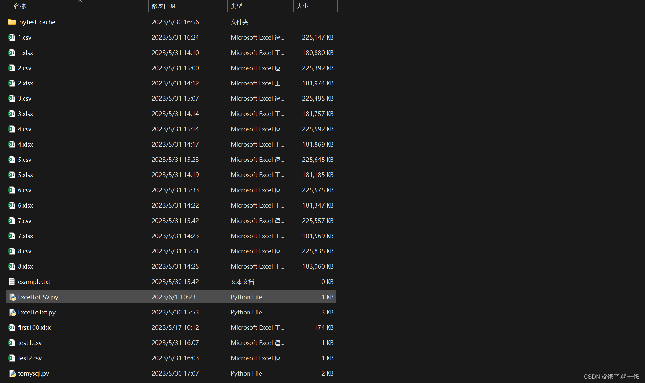645x383 pixels.
Task: Select the file name 5.csv
Action: (25, 160)
